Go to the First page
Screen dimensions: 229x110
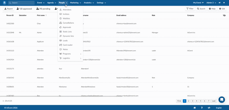[179, 101]
